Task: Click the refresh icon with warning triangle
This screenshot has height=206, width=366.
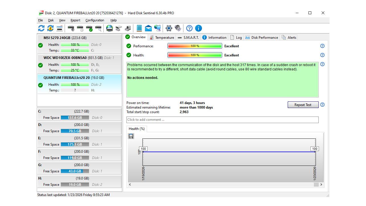Action: pos(50,28)
